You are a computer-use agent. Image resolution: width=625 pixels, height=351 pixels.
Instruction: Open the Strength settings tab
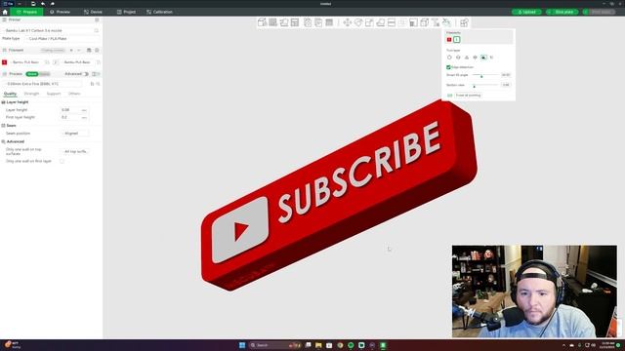(31, 94)
